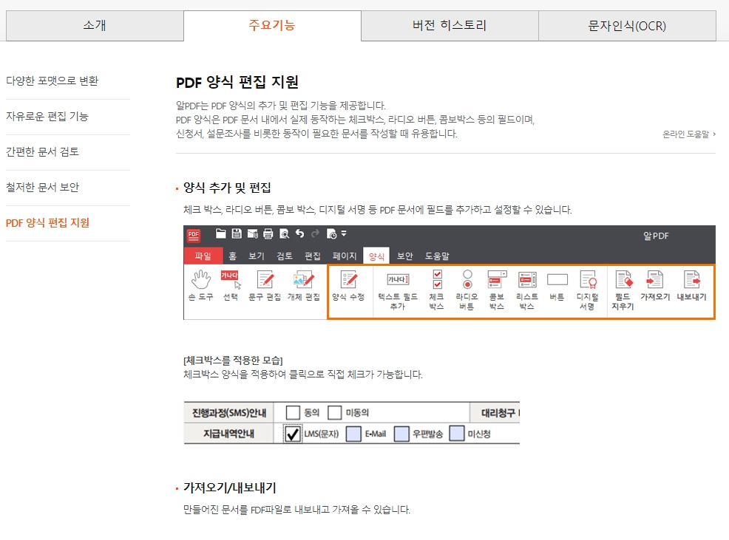Open the 소개 page tab
Image resolution: width=729 pixels, height=540 pixels.
coord(95,26)
